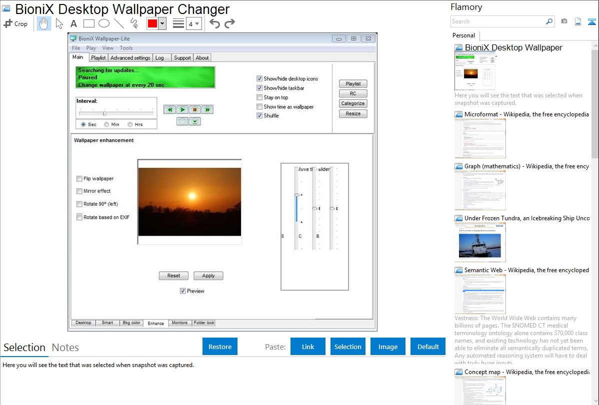599x405 pixels.
Task: Click the RC button
Action: click(x=353, y=93)
